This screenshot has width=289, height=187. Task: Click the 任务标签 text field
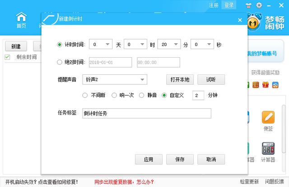tap(147, 114)
